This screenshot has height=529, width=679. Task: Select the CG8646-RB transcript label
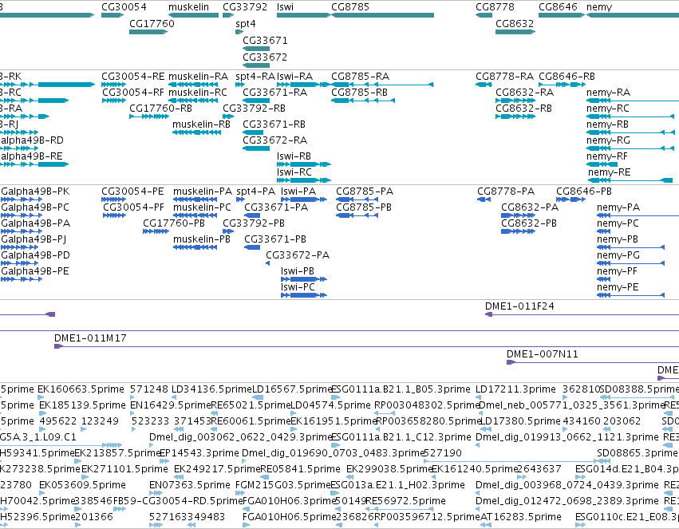(x=566, y=76)
